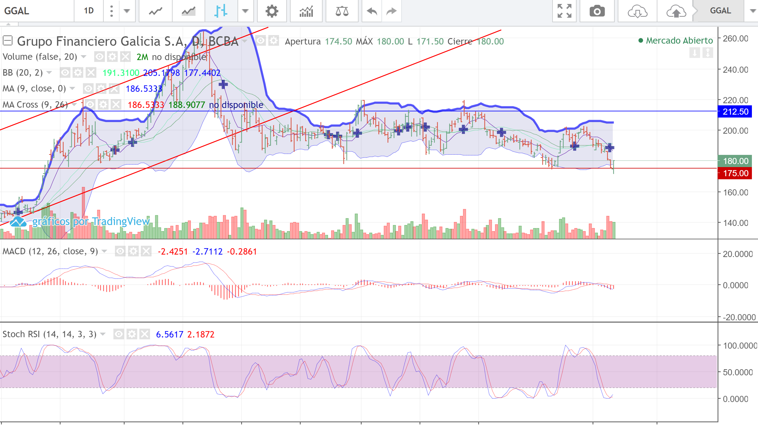The image size is (758, 425).
Task: Redo the chart action
Action: point(392,11)
